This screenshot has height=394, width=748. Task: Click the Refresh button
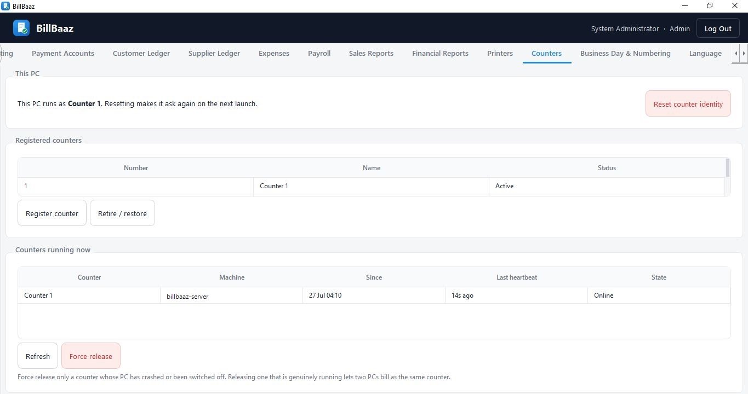pos(38,356)
